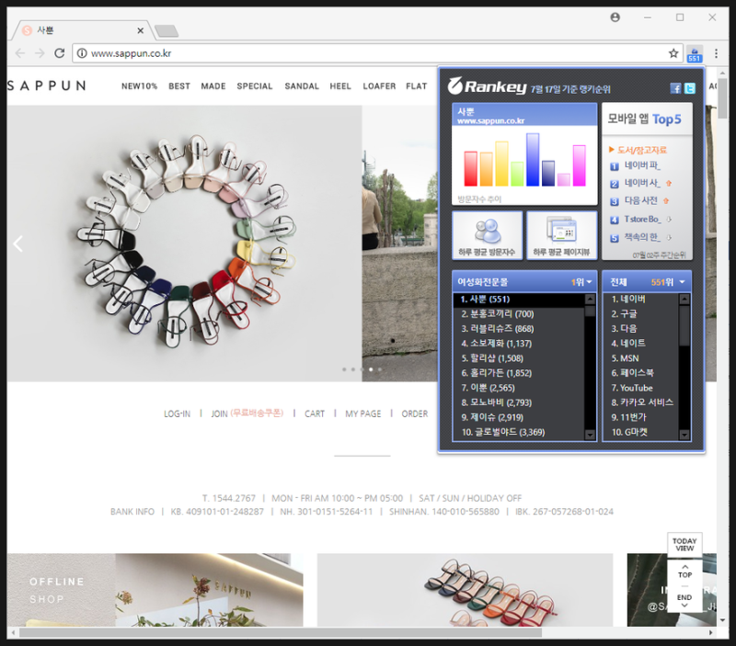Share Rankey on Facebook

(x=675, y=88)
